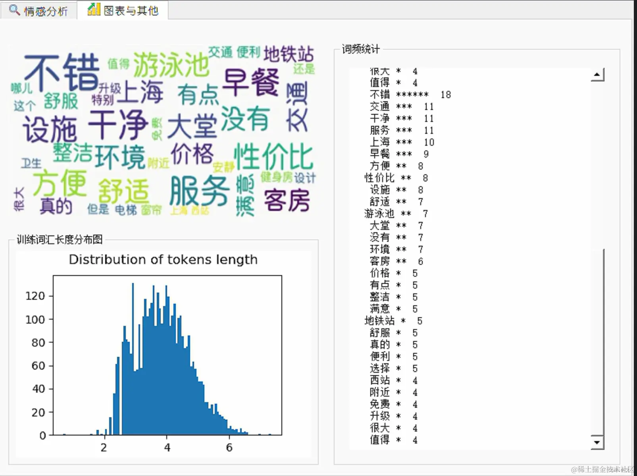Screen dimensions: 637x476
Task: Click the word 游泳池 in the word cloud
Action: pos(171,65)
